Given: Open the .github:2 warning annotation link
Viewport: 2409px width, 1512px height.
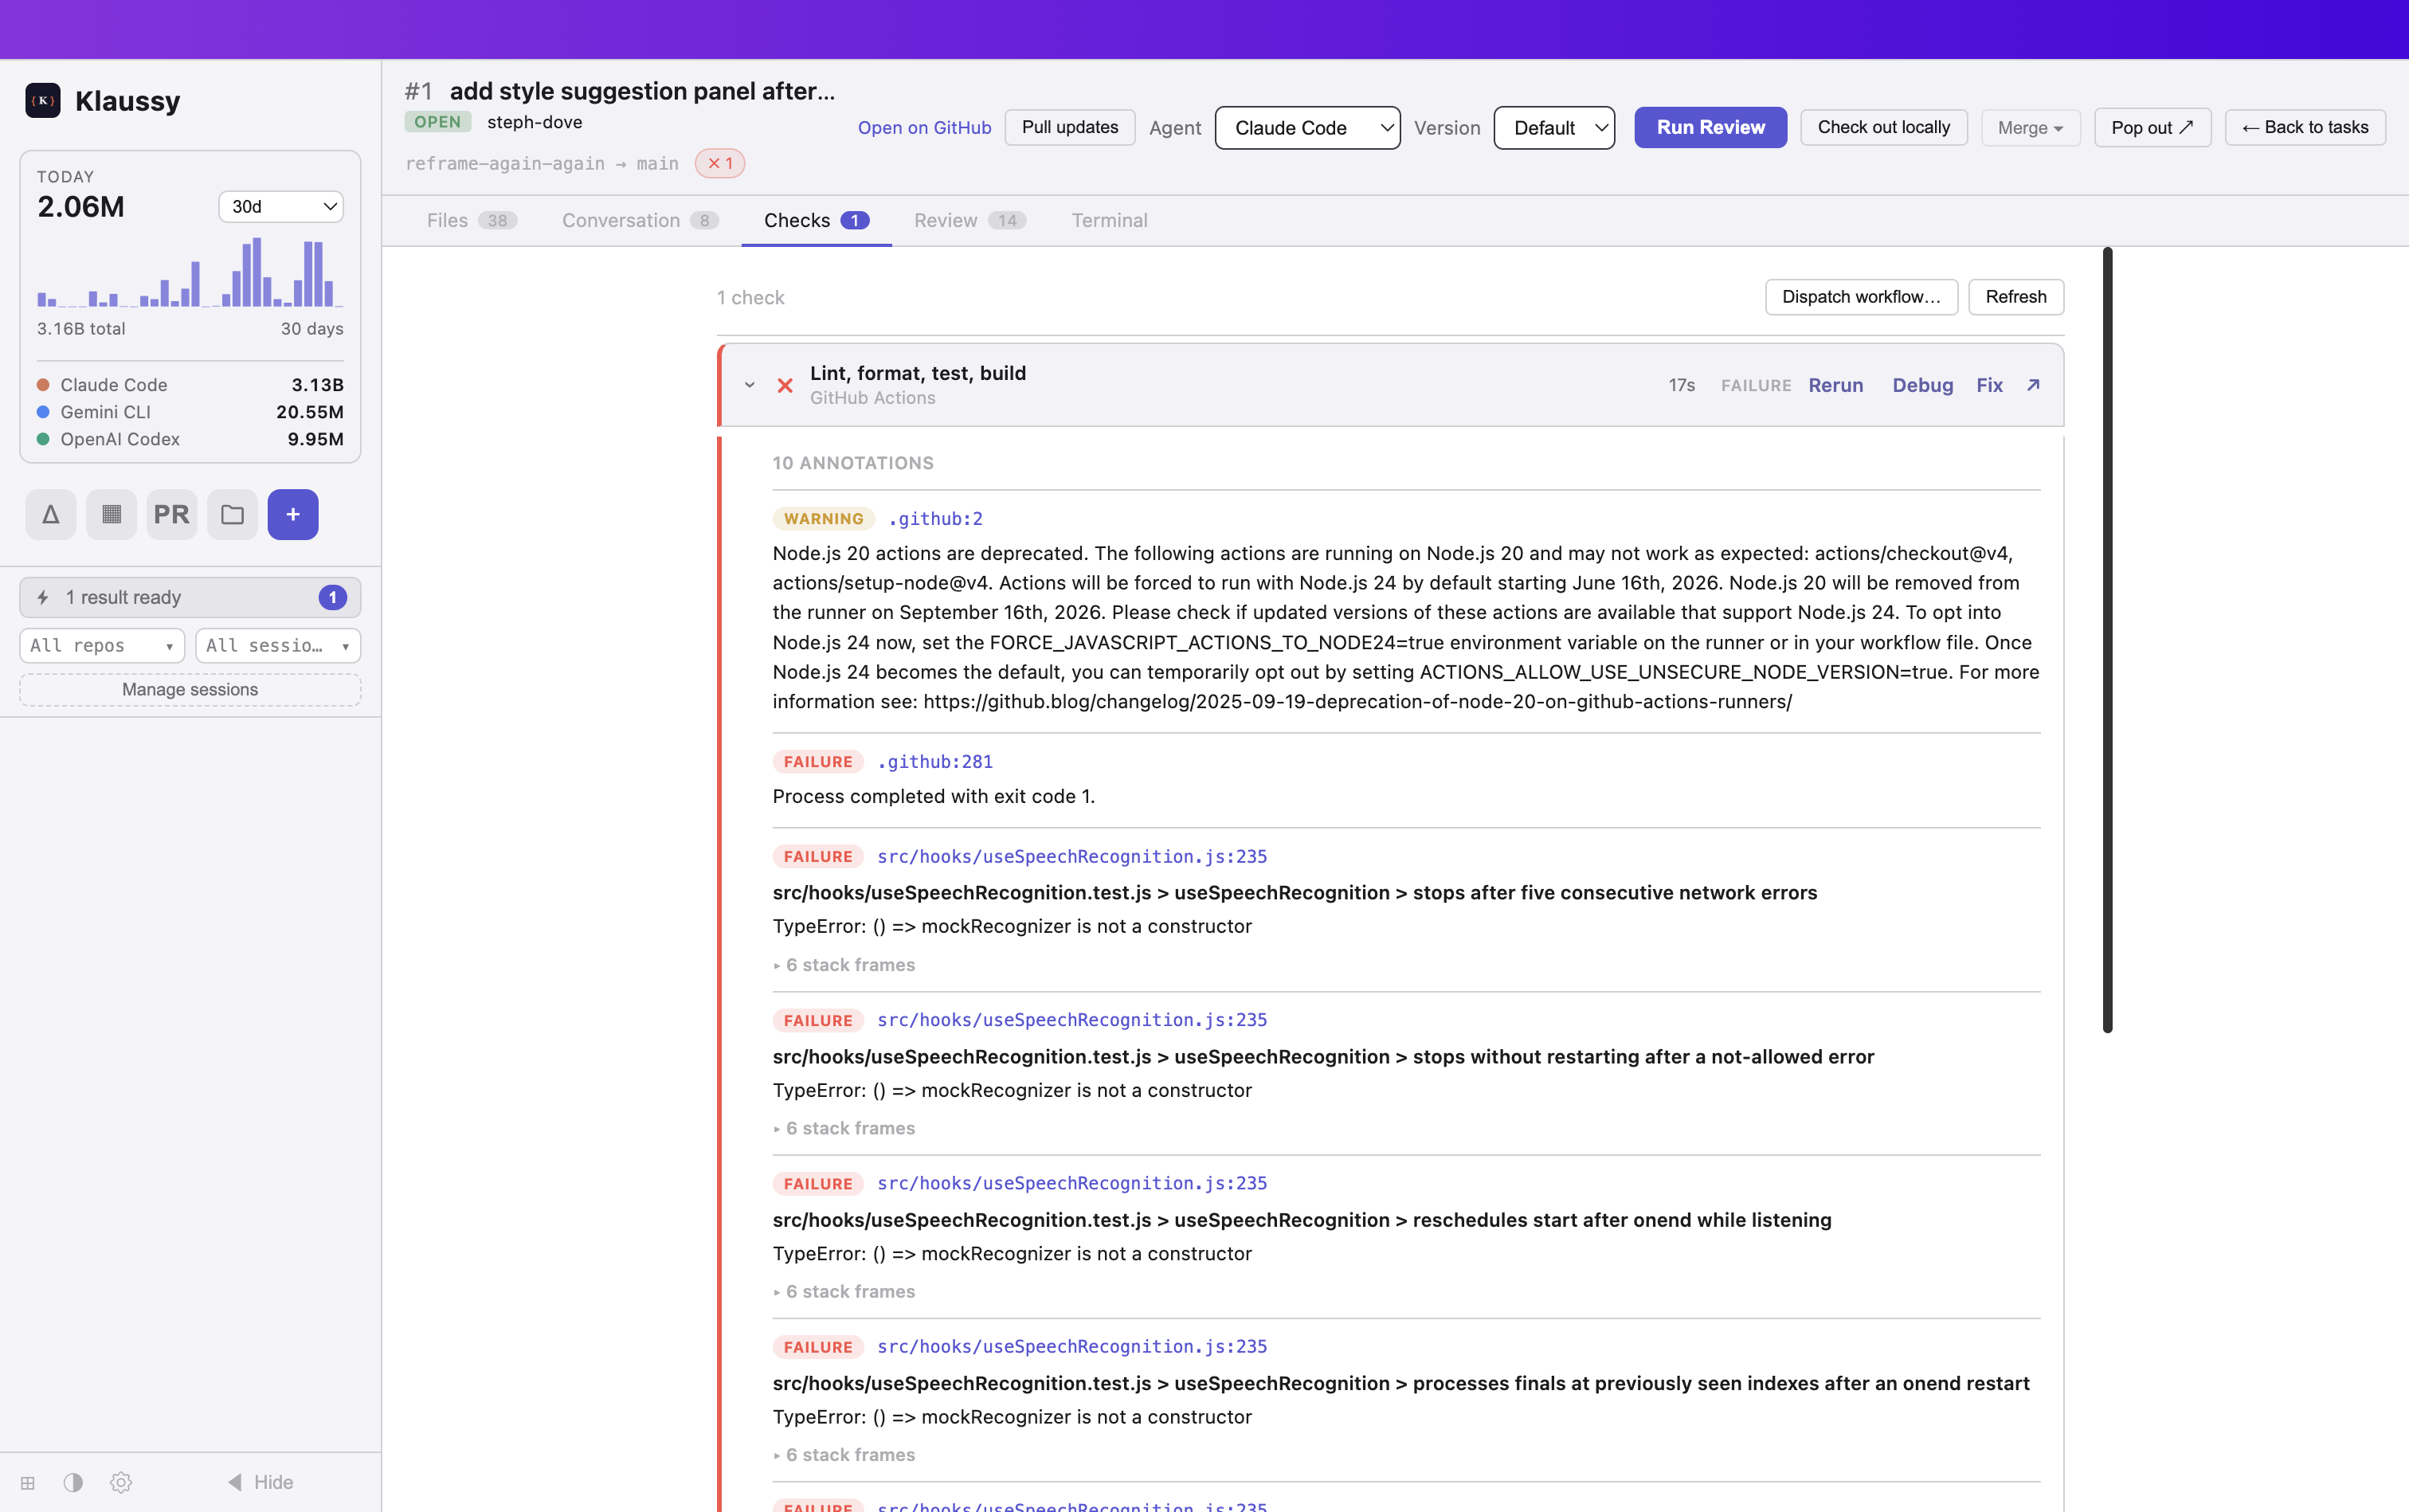Looking at the screenshot, I should click(935, 519).
